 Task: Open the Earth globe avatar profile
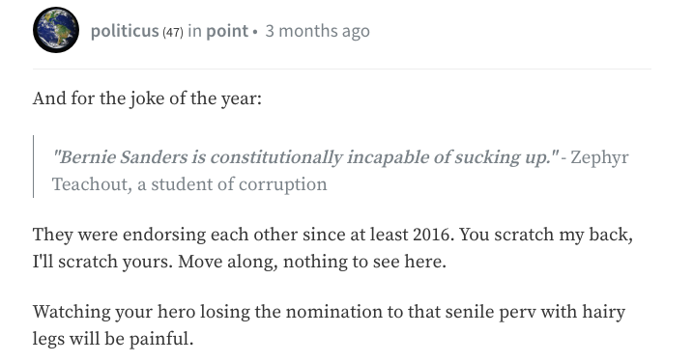coord(56,30)
